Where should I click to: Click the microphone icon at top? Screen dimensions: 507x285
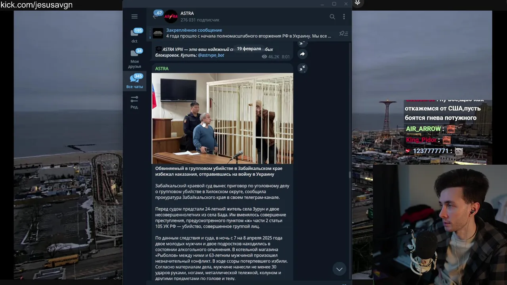pos(357,3)
